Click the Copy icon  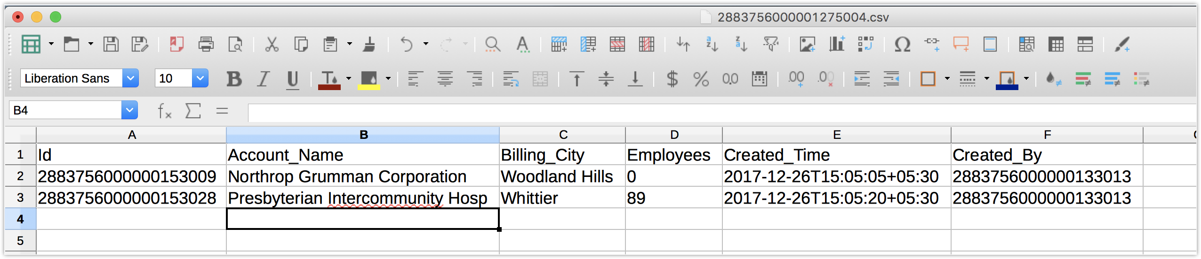coord(301,45)
